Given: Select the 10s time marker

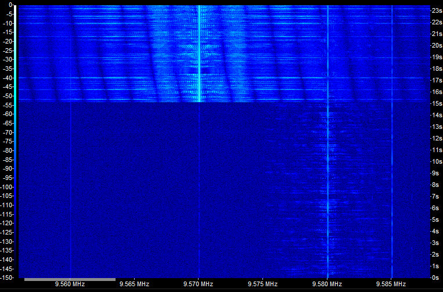Looking at the screenshot, I should (437, 161).
